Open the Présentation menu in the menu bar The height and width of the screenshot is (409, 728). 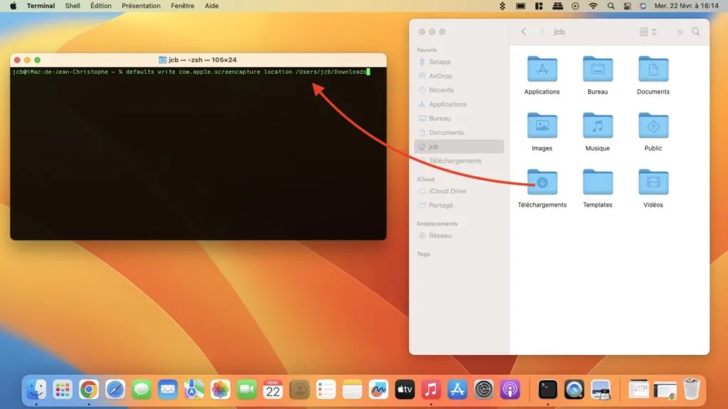(x=141, y=6)
